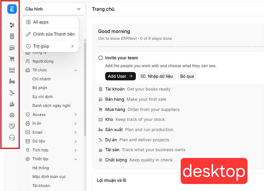Collapse the Thiết lập section chevron

tap(76, 159)
